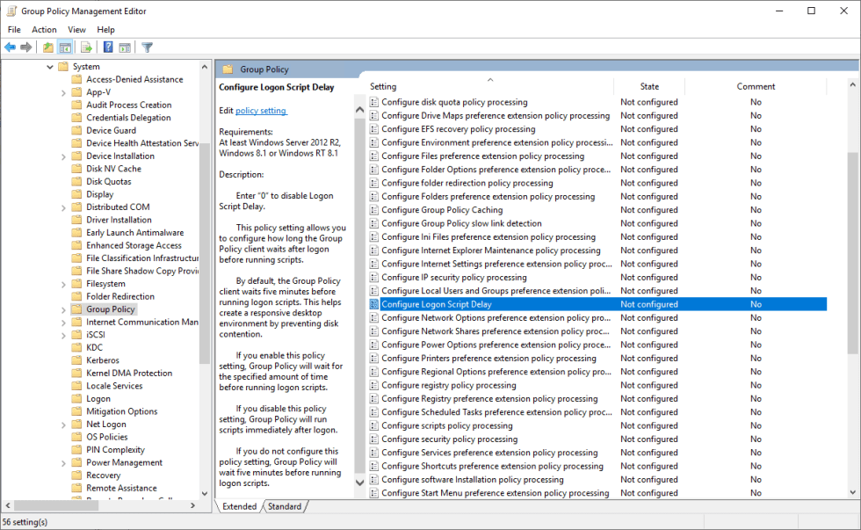Collapse the System tree node
861x530 pixels.
[x=51, y=66]
